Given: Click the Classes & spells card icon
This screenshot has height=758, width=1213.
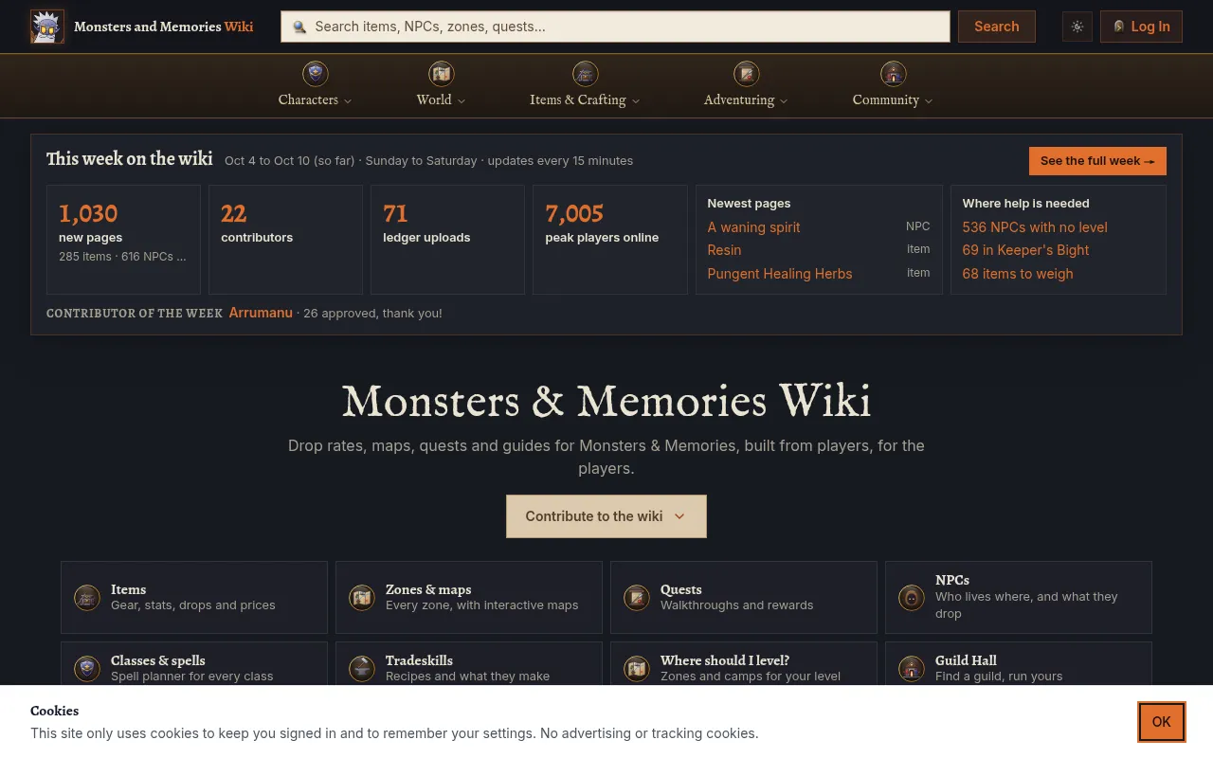Looking at the screenshot, I should coord(87,669).
